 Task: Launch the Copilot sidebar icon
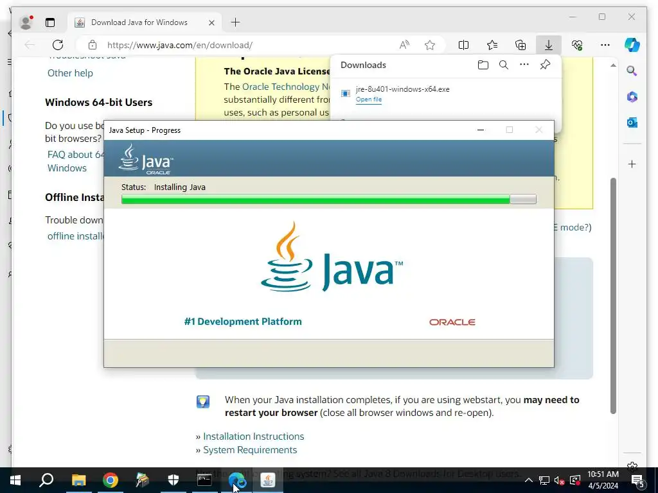pyautogui.click(x=632, y=45)
